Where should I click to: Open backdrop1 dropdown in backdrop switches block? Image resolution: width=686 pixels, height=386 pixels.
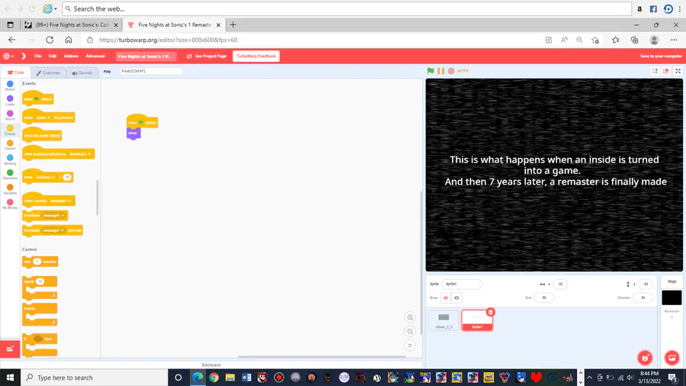(x=80, y=154)
